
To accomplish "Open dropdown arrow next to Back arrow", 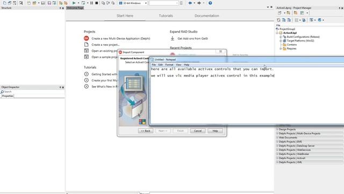I will (195, 3).
